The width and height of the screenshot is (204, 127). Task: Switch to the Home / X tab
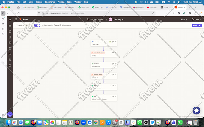166,7
